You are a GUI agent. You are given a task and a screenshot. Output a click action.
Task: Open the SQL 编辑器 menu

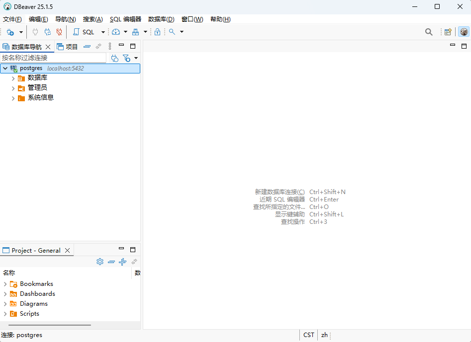125,19
